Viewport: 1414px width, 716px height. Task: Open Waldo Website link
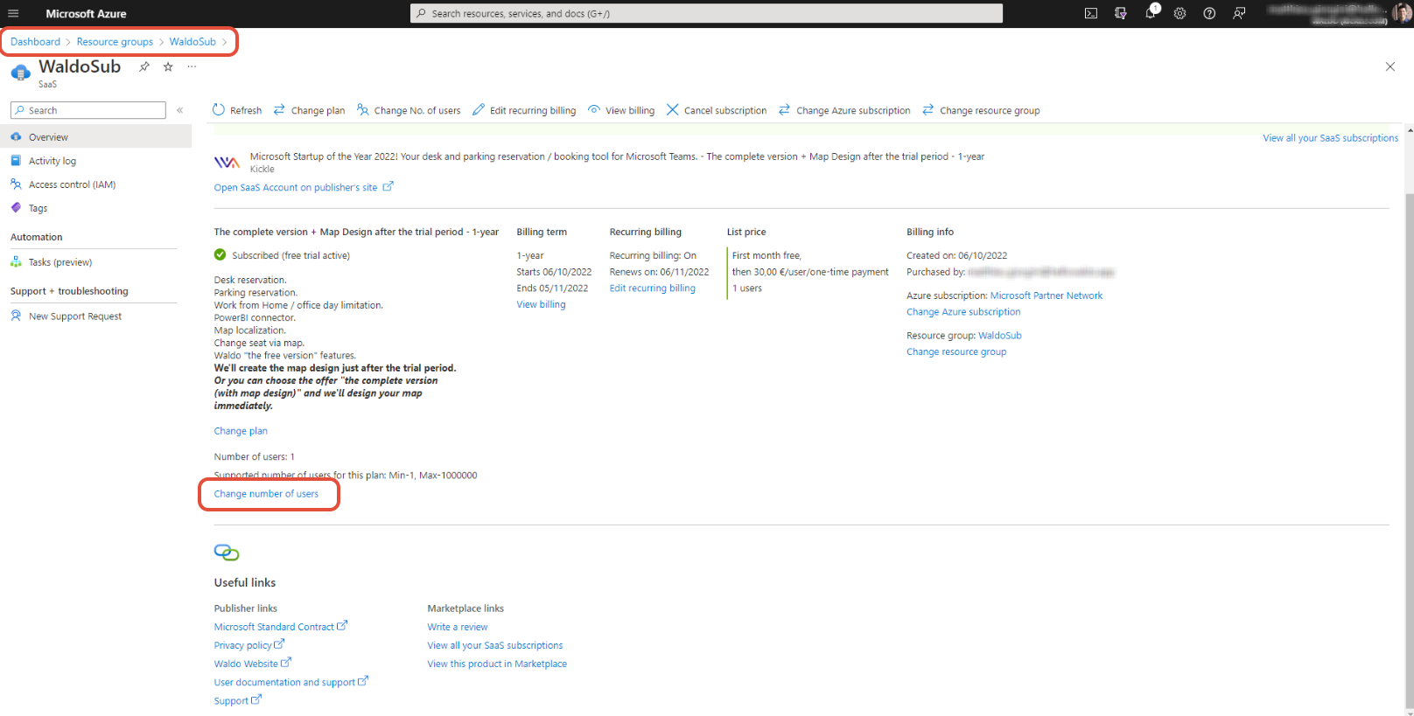pyautogui.click(x=252, y=664)
